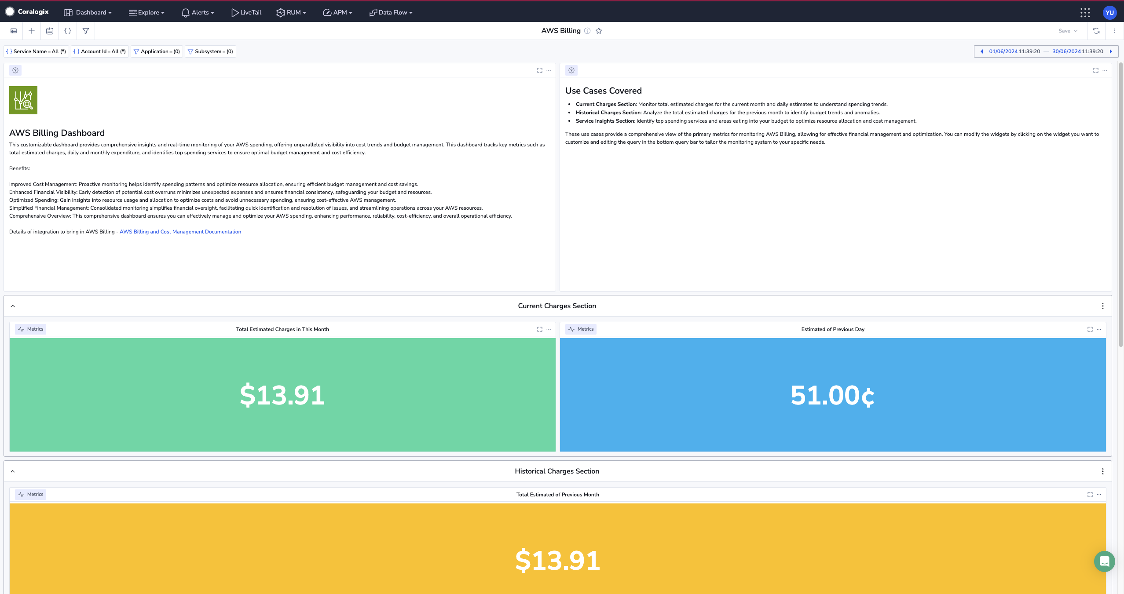Click the Coralogix logo
The height and width of the screenshot is (594, 1124).
pos(27,12)
